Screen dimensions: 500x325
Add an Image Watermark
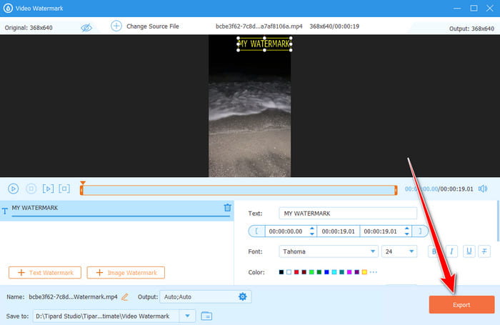coord(126,273)
